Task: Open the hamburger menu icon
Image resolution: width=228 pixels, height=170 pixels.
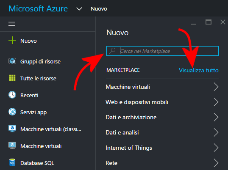Action: 11,24
